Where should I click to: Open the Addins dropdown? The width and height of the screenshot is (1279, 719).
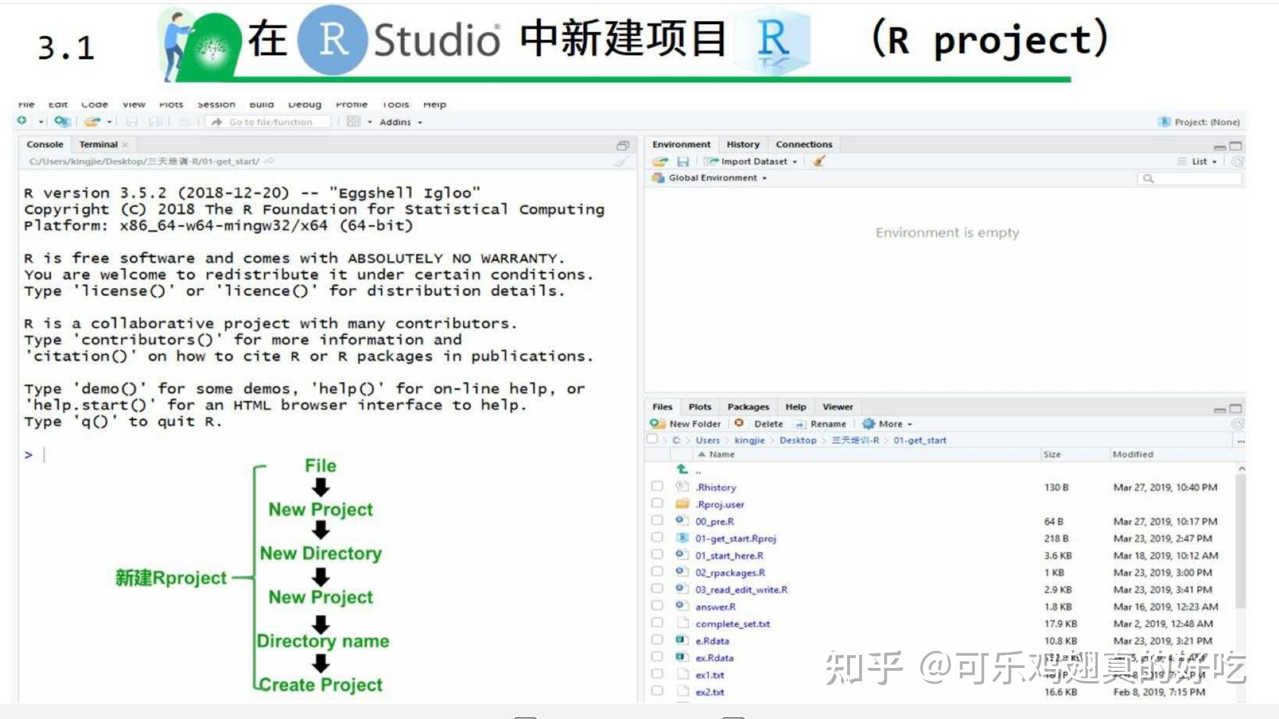point(400,122)
